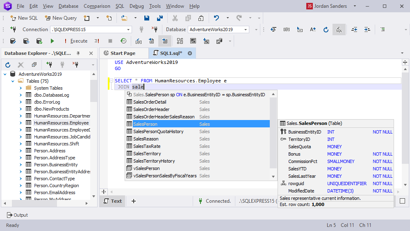
Task: Click the Stop execution square icon
Action: click(110, 41)
